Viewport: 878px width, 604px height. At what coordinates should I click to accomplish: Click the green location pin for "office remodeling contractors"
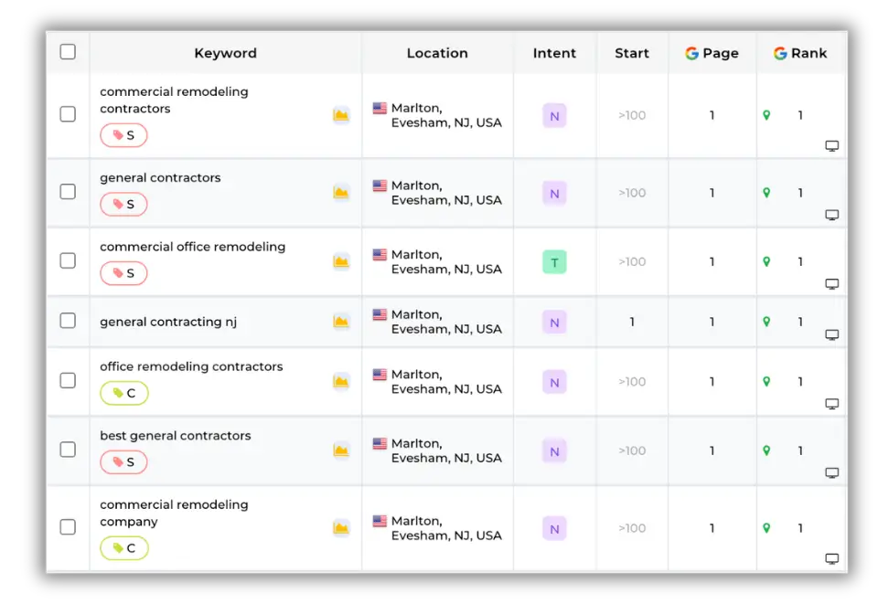[766, 382]
